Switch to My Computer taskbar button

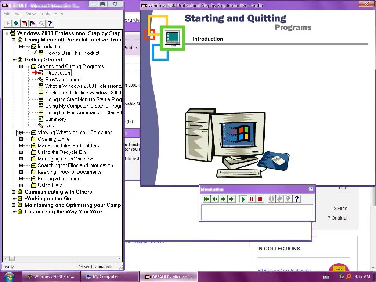click(109, 276)
